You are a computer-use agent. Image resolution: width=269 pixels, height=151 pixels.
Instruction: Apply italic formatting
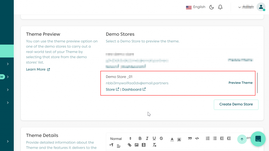click(x=147, y=138)
